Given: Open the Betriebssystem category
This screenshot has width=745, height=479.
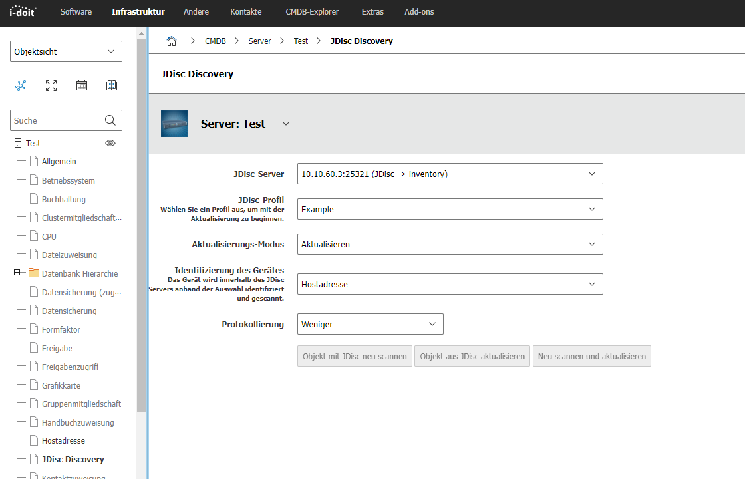Looking at the screenshot, I should 69,180.
